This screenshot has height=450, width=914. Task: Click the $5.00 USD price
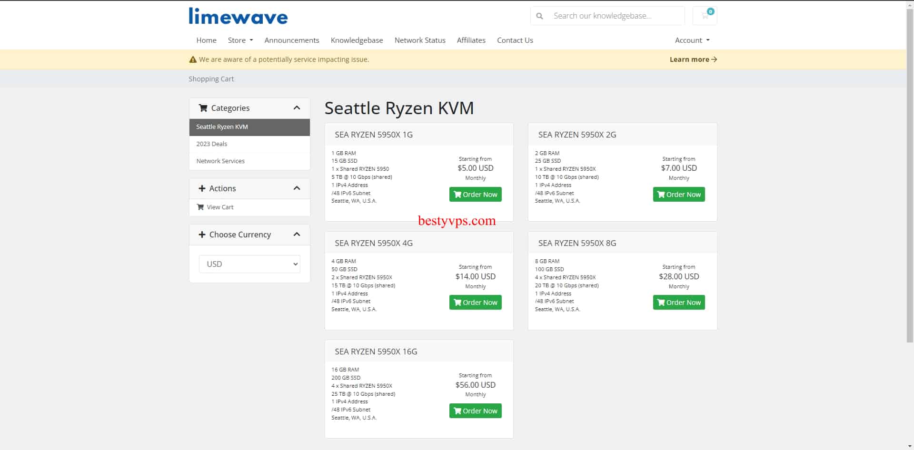pyautogui.click(x=475, y=168)
